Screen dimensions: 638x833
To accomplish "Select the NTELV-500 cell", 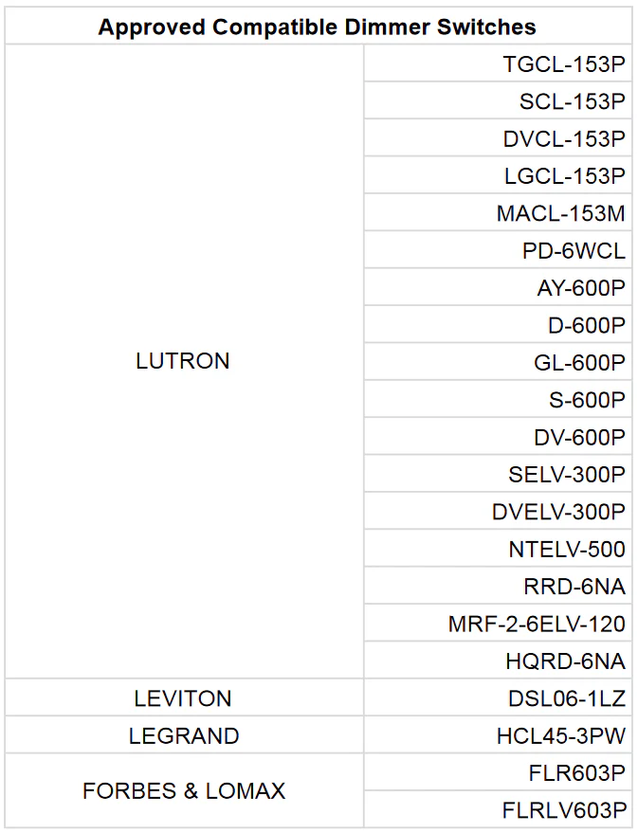I will click(x=567, y=549).
